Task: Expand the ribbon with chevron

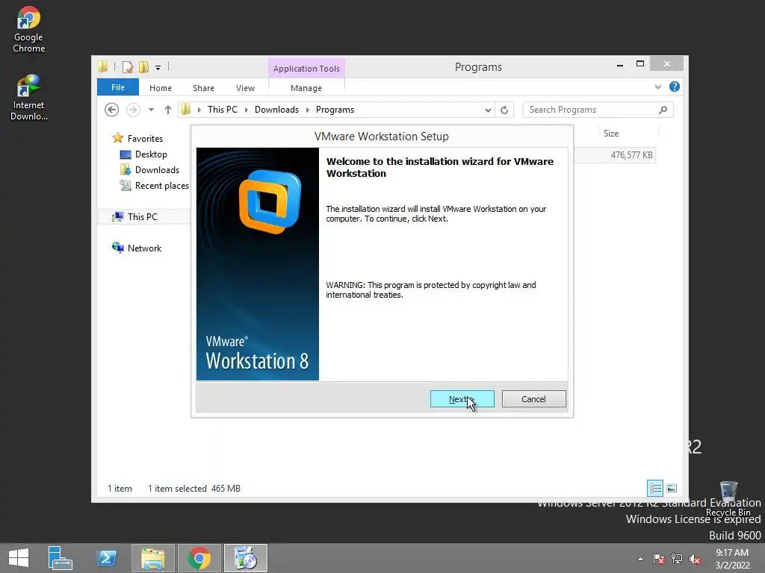Action: pos(658,87)
